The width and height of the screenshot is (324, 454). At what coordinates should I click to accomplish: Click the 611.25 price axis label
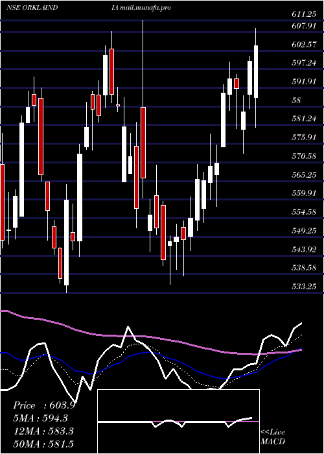pyautogui.click(x=305, y=14)
